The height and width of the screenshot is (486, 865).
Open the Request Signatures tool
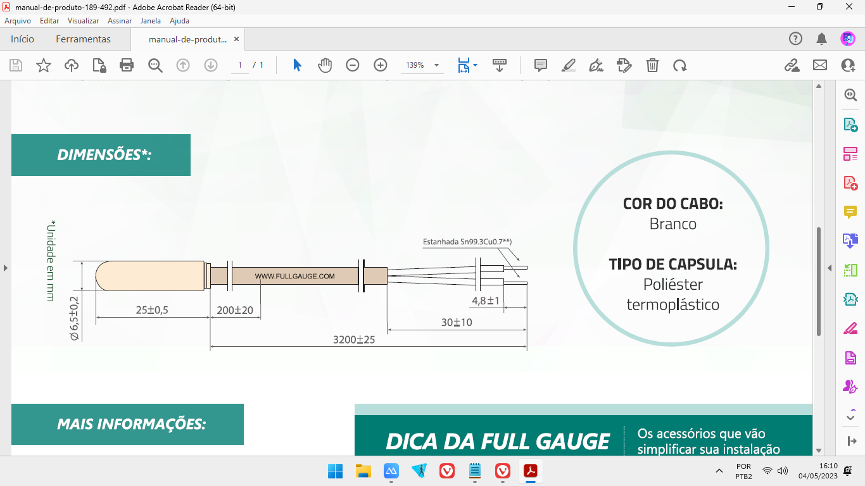click(850, 386)
